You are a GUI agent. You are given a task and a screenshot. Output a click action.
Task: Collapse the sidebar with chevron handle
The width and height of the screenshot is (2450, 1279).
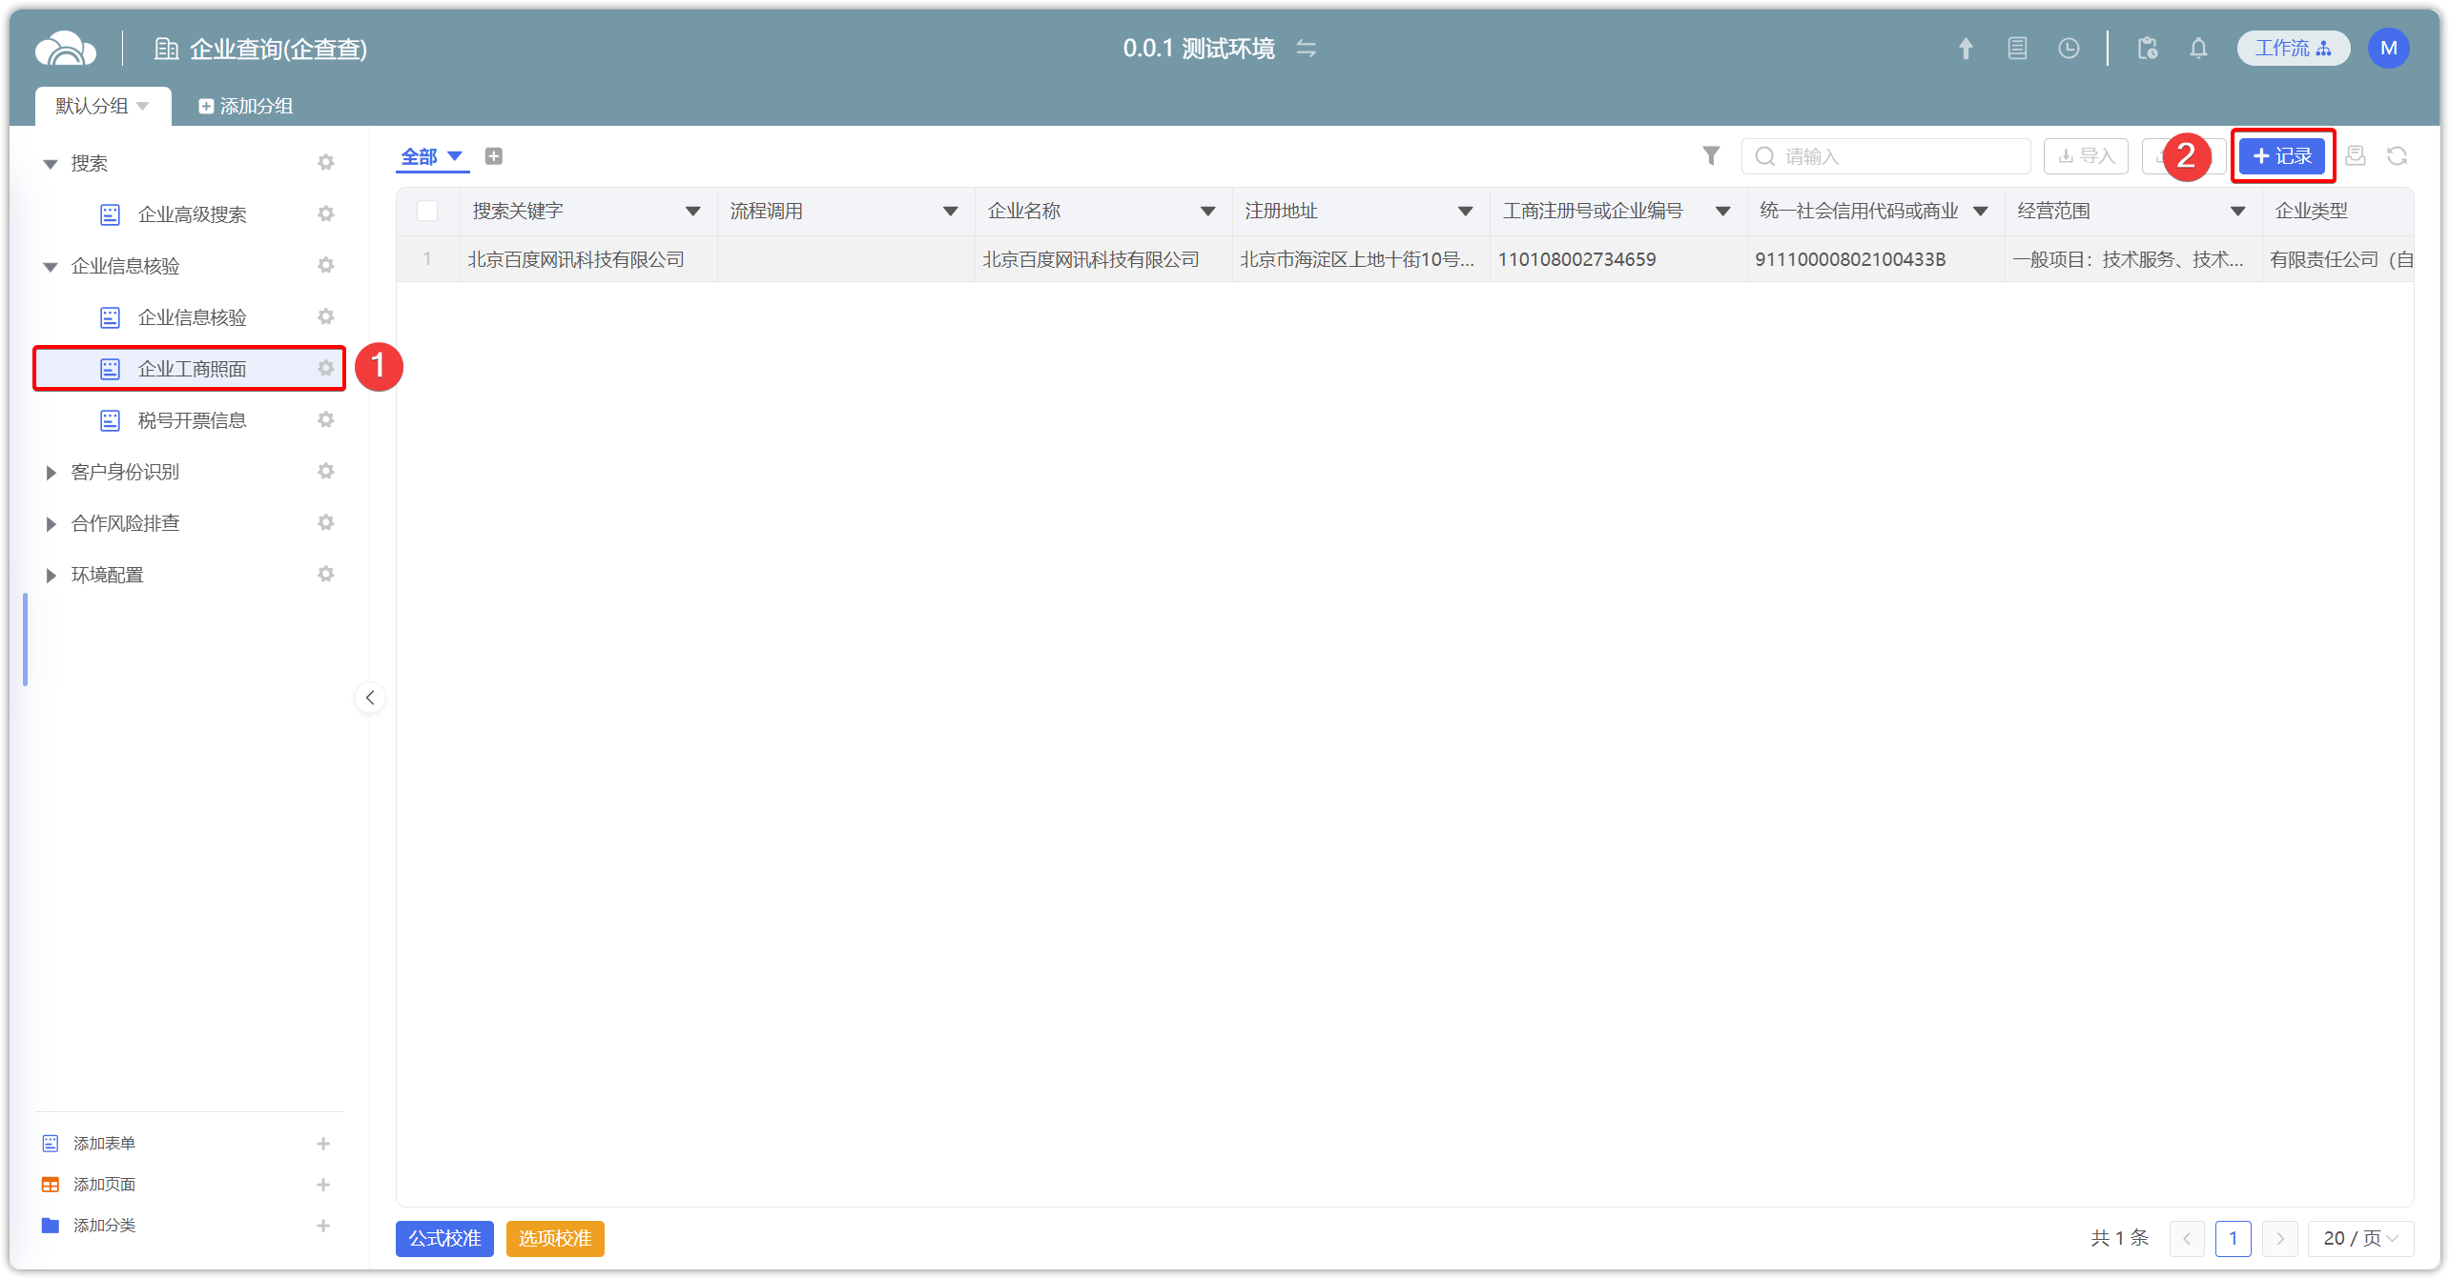point(370,698)
